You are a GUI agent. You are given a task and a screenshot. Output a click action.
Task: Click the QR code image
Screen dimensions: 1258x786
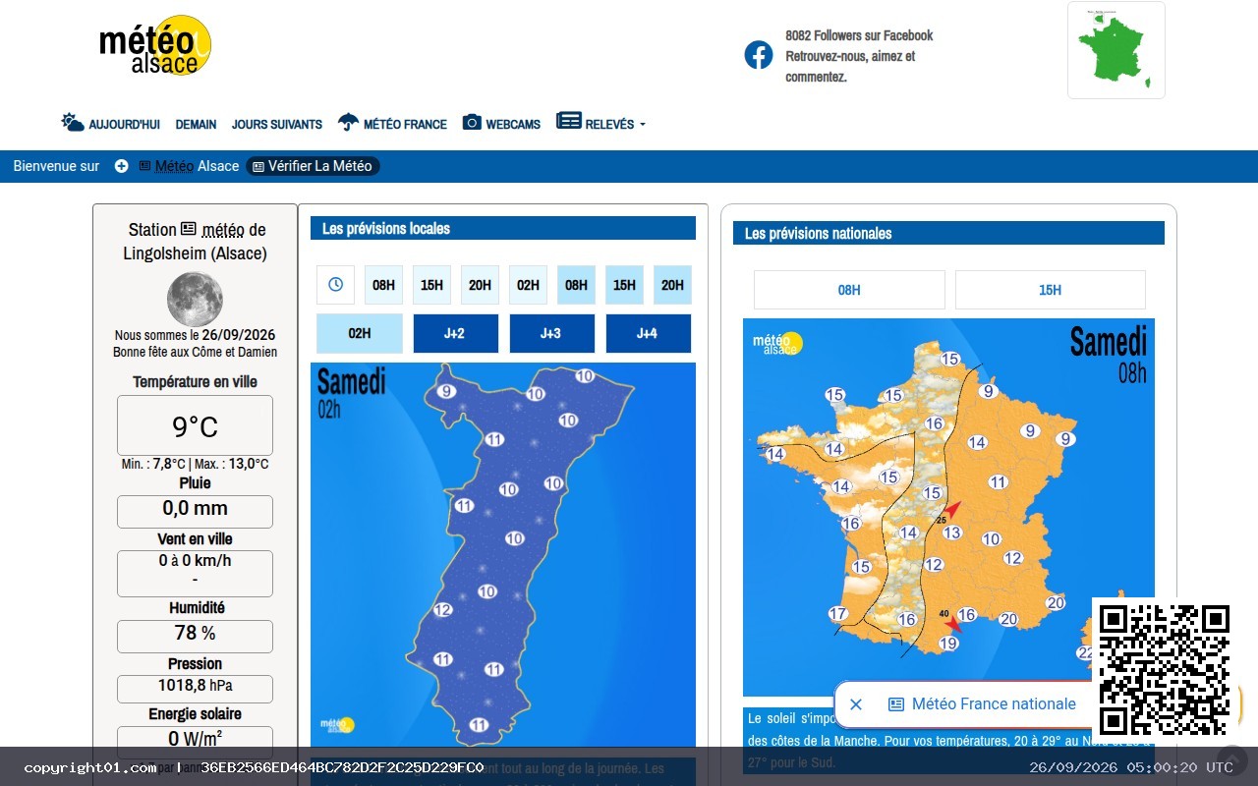coord(1164,669)
